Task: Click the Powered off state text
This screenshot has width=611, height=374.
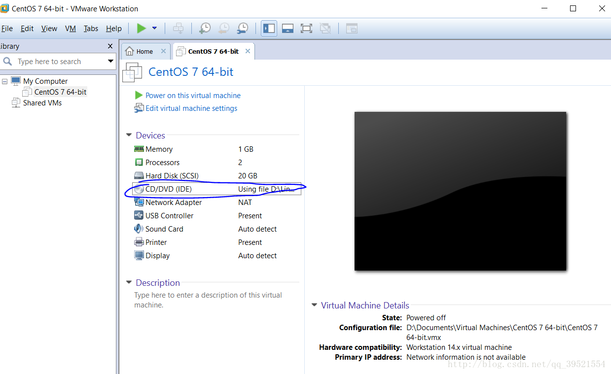Action: coord(426,318)
